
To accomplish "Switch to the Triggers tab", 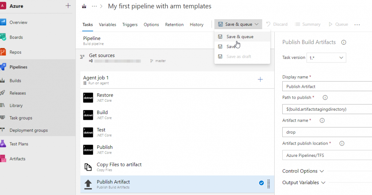I will tap(130, 24).
